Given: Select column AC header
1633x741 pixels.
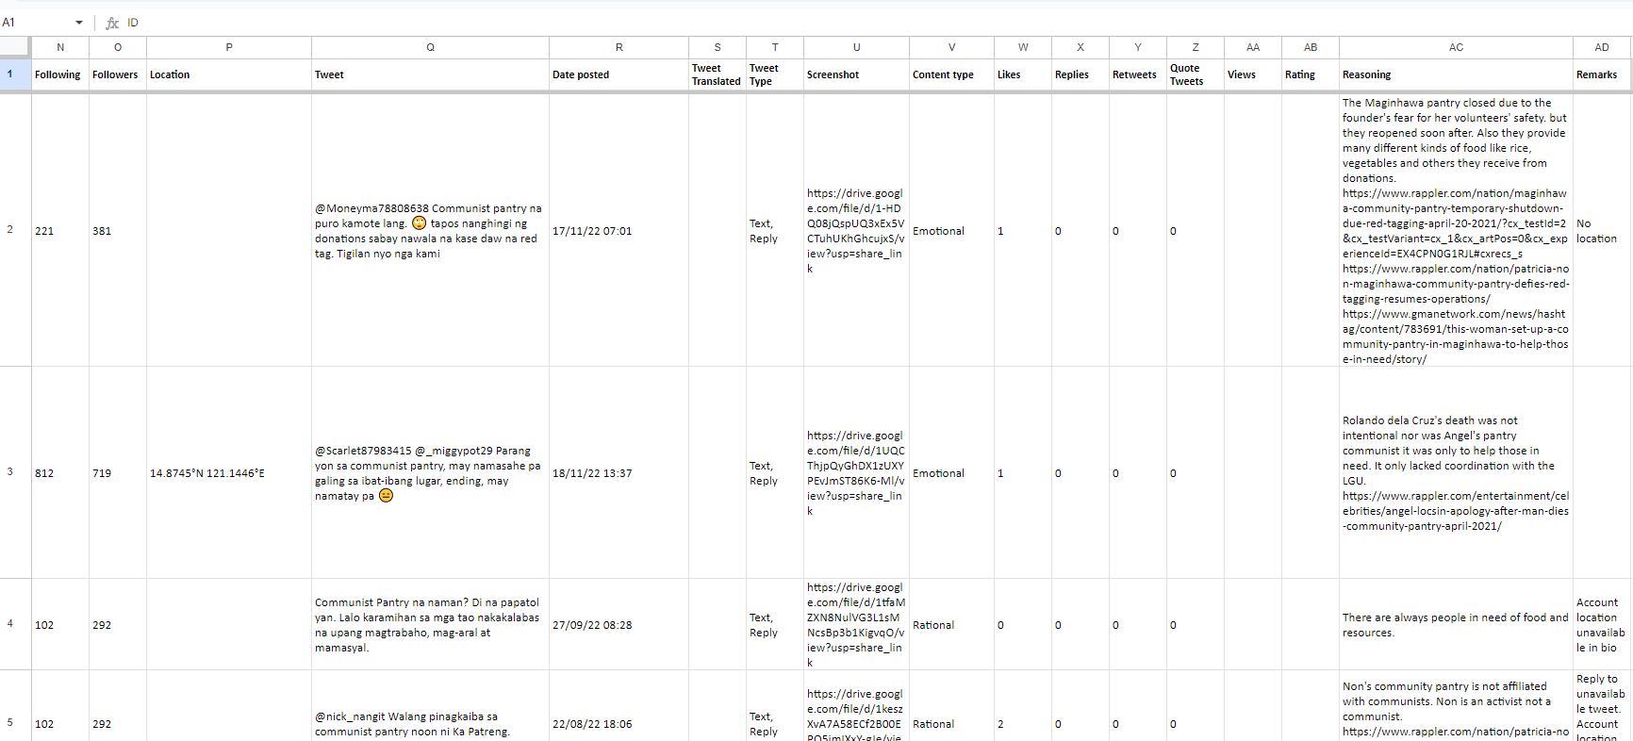Looking at the screenshot, I should (1456, 47).
